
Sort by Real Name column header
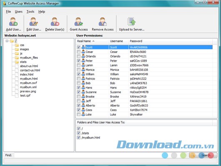[x=92, y=41]
